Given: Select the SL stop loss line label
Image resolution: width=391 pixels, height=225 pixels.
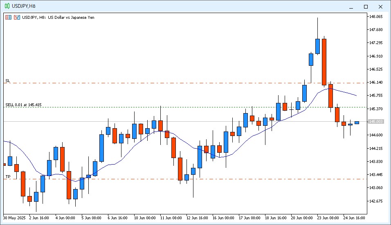Looking at the screenshot, I should point(8,80).
